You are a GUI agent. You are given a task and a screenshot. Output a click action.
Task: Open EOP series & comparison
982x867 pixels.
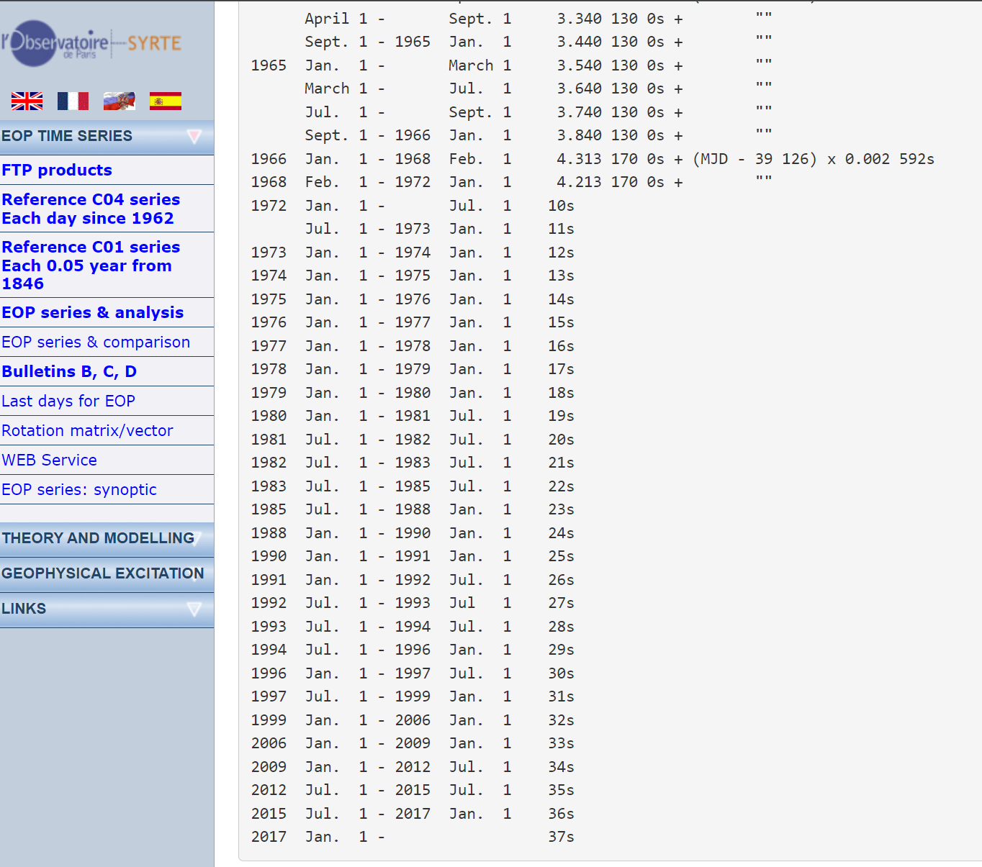96,342
